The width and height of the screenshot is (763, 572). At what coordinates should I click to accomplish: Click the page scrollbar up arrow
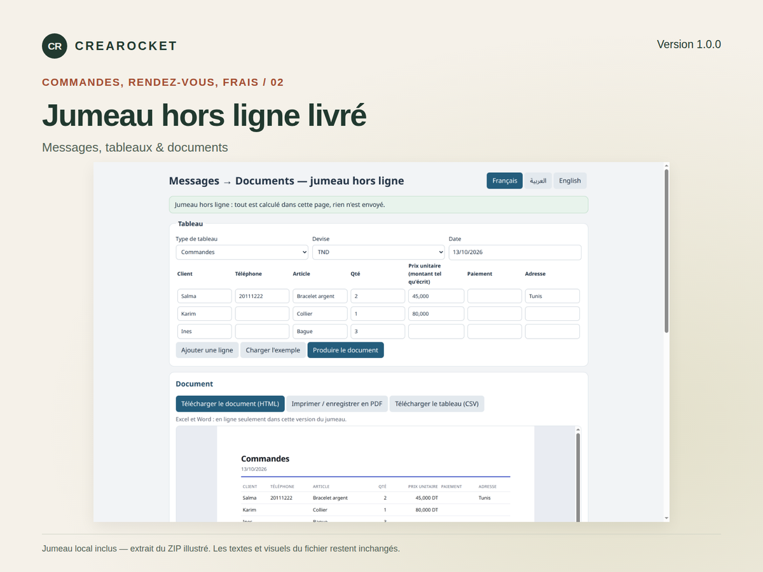click(x=666, y=165)
